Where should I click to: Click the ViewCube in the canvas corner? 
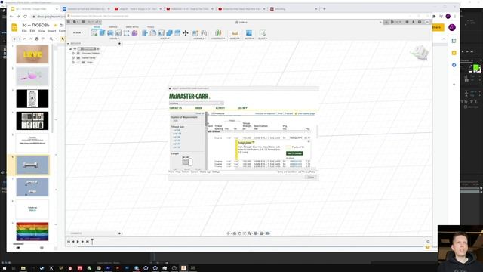click(x=420, y=52)
